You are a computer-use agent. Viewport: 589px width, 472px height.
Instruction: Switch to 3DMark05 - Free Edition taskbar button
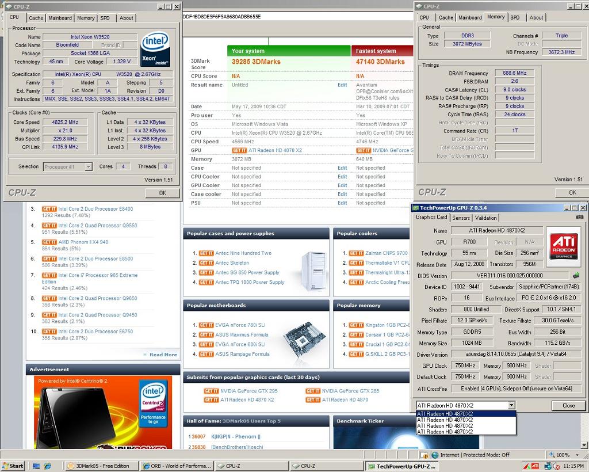(x=102, y=466)
